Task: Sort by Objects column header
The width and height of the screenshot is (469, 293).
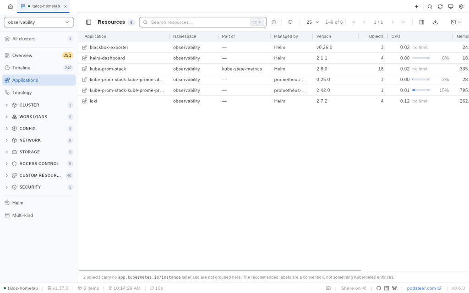Action: [376, 37]
